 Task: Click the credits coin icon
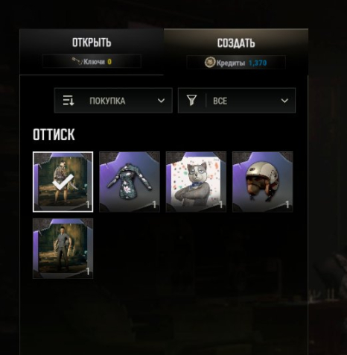point(210,63)
